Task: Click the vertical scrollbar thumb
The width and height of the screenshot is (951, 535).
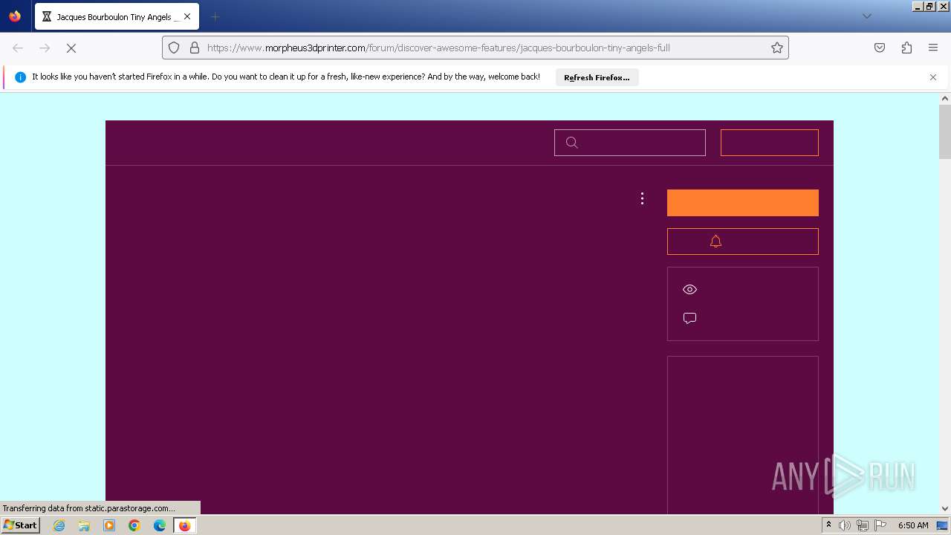Action: coord(945,132)
